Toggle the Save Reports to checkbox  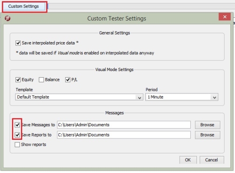(x=17, y=135)
